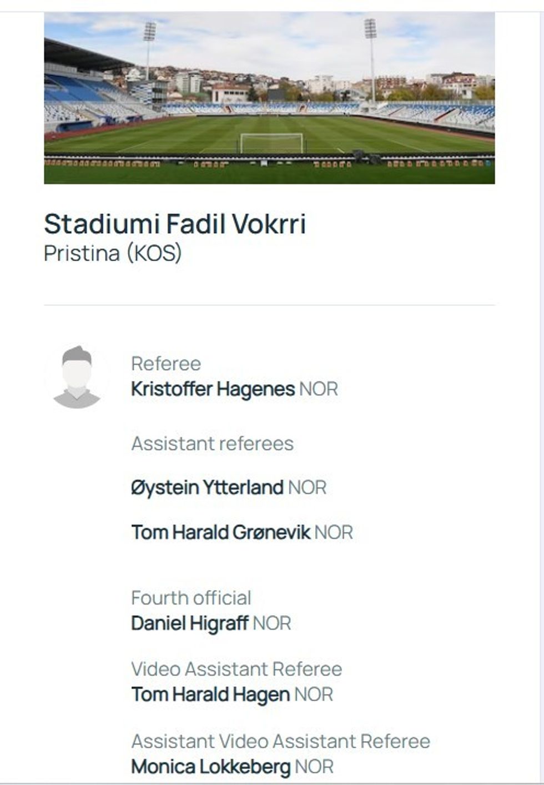The height and width of the screenshot is (785, 544).
Task: Click NOR next to Kristoffer Hagenes
Action: point(319,389)
